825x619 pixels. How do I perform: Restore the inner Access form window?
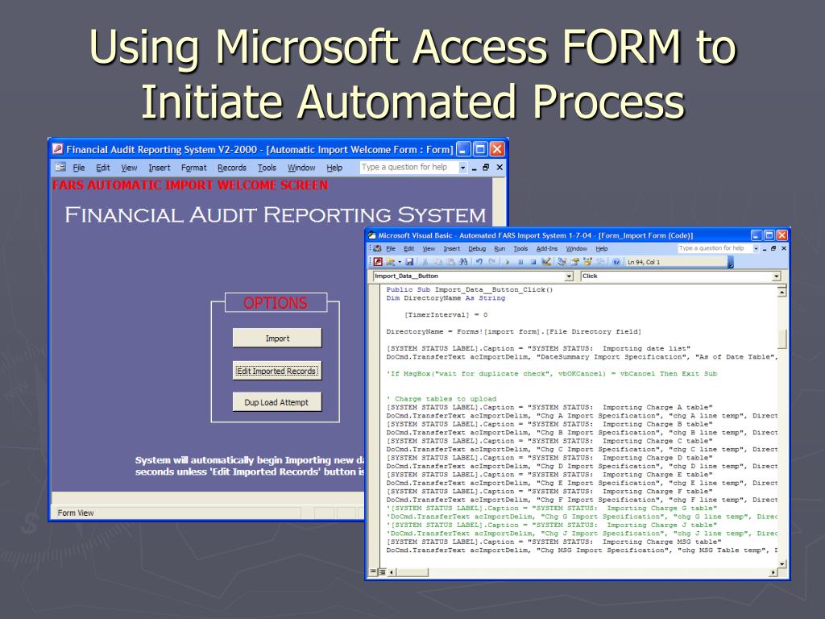click(486, 168)
